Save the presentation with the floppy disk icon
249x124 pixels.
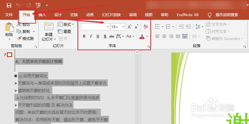(x=9, y=5)
